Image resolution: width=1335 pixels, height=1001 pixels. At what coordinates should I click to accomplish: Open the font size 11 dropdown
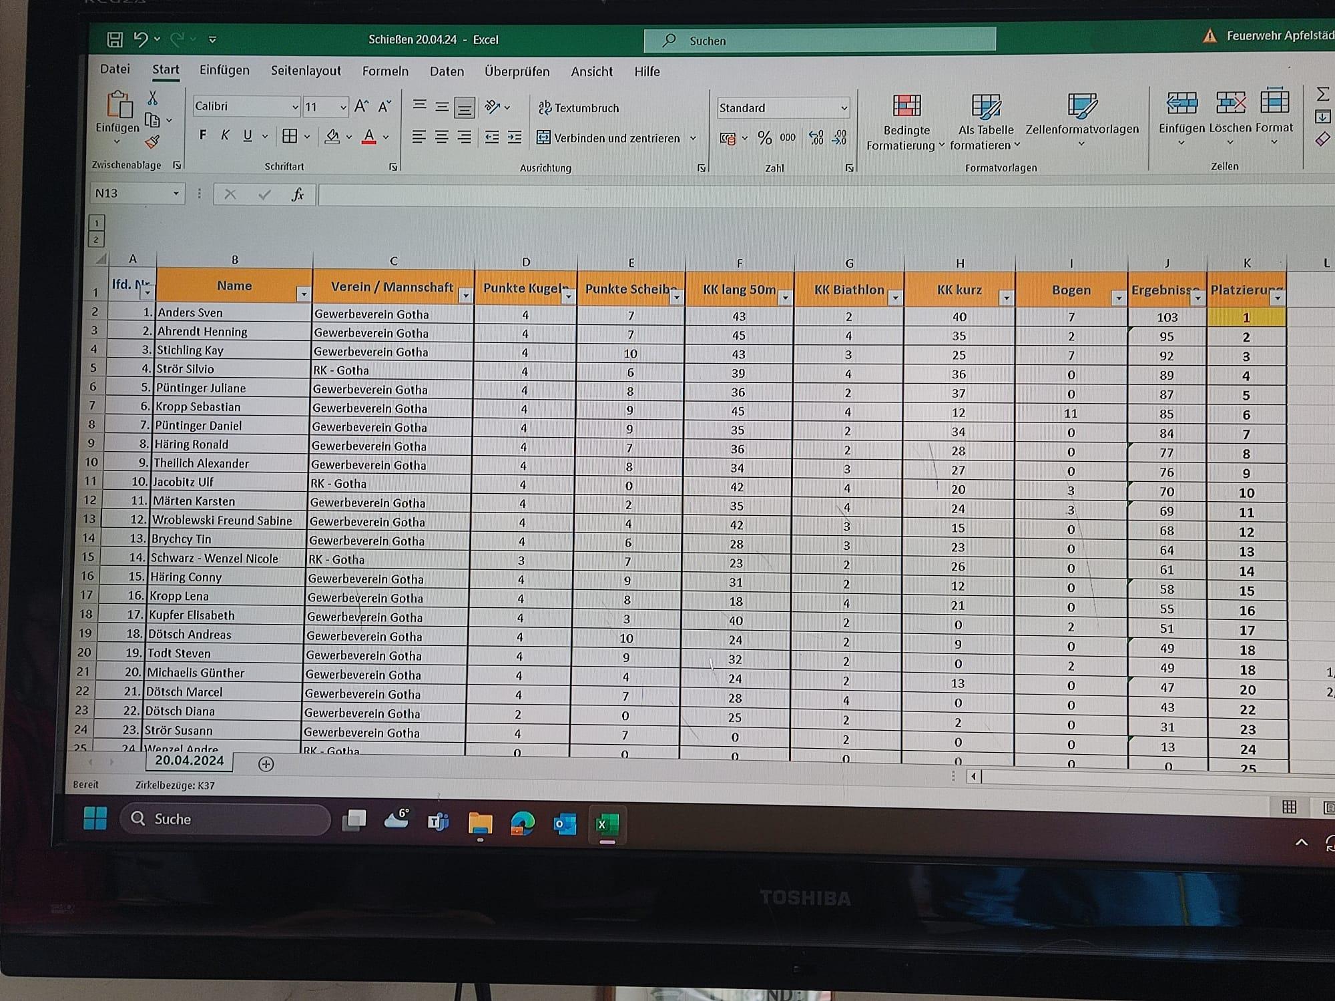coord(343,107)
